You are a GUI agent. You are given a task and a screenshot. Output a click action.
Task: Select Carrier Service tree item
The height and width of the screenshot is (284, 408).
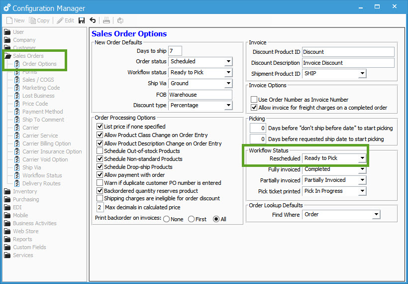click(x=36, y=136)
